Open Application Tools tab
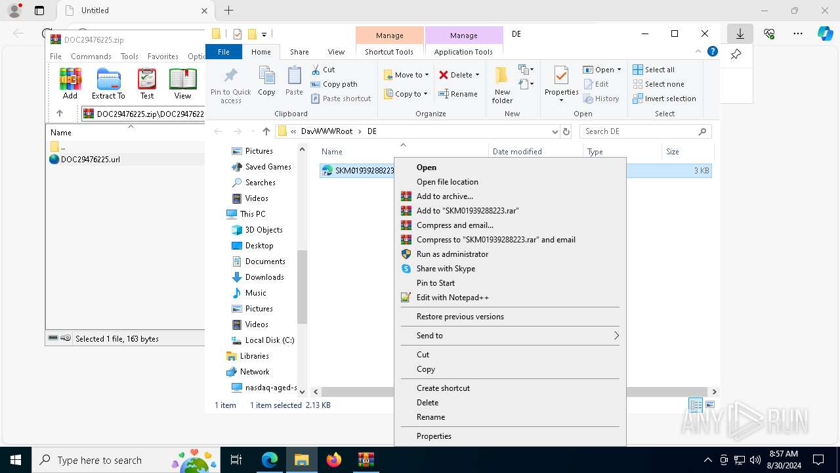Viewport: 840px width, 473px height. point(463,52)
